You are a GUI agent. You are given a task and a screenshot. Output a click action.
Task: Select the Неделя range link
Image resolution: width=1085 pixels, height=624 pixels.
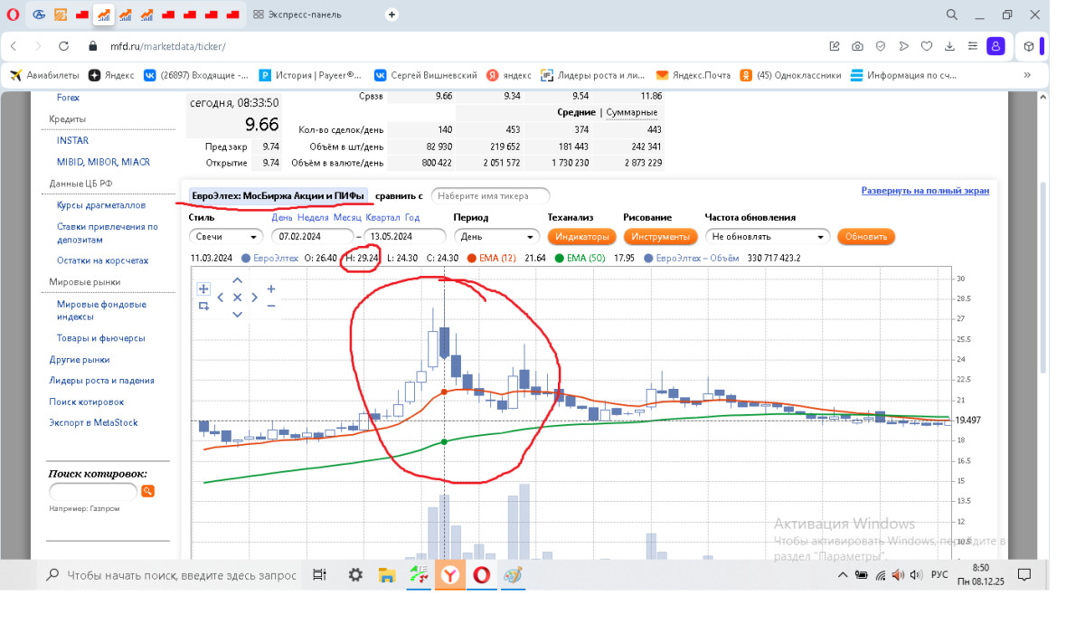tap(313, 217)
